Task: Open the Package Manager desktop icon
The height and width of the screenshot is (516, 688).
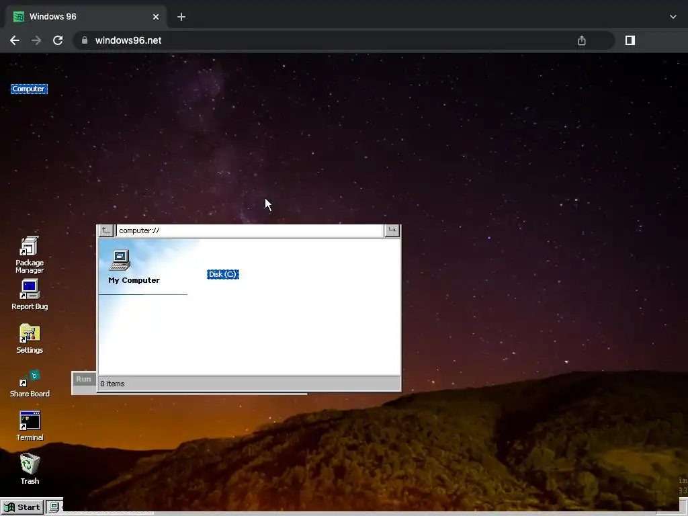Action: pyautogui.click(x=30, y=255)
